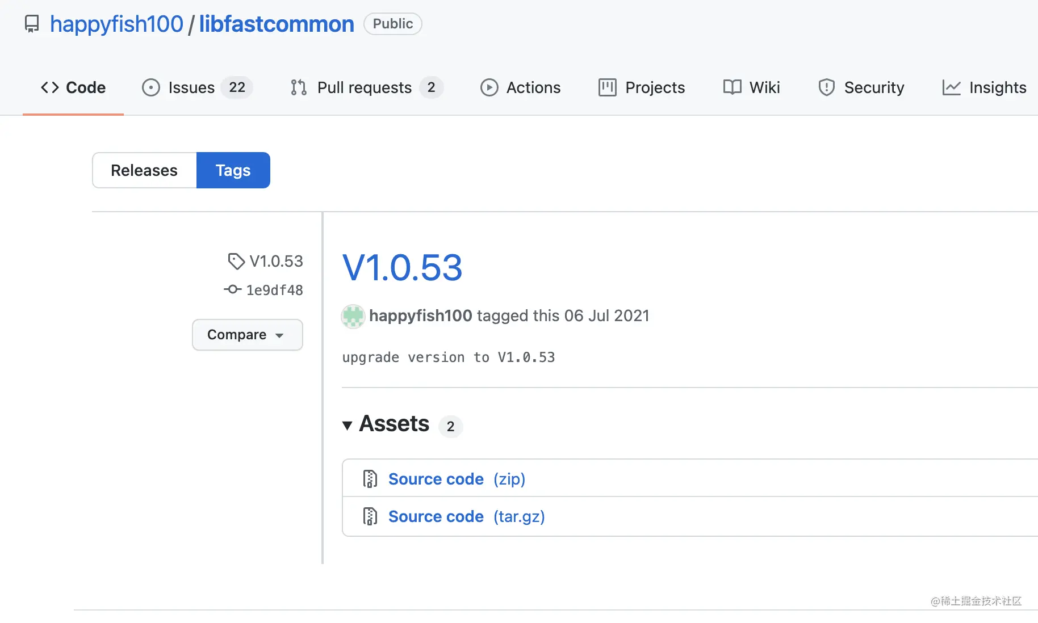1038x623 pixels.
Task: Click the happyfish100 avatar image
Action: click(353, 316)
